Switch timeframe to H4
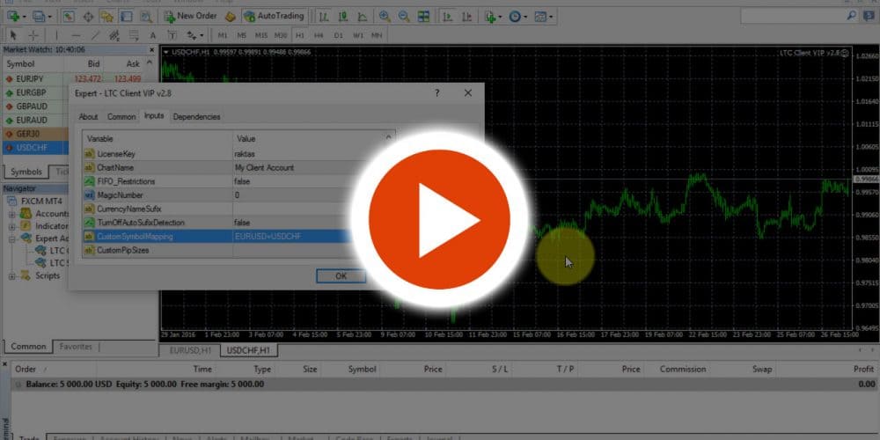The height and width of the screenshot is (440, 880). pos(319,35)
